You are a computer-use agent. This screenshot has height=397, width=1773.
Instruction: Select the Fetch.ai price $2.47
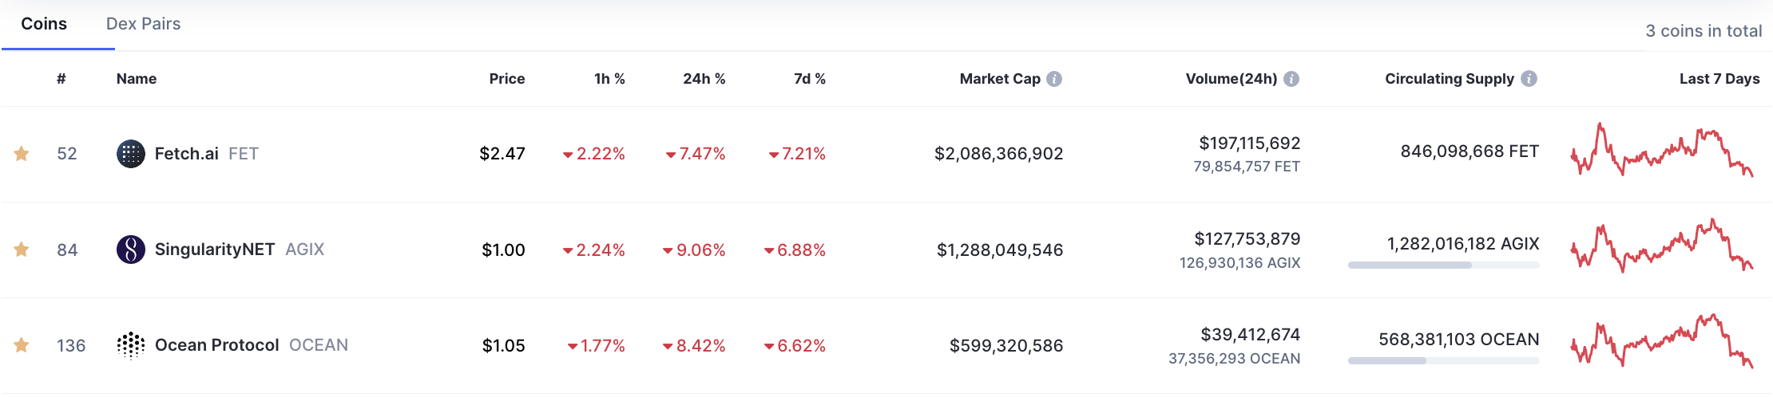[x=502, y=154]
